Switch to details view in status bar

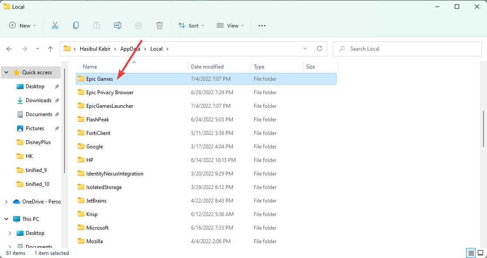[x=471, y=253]
